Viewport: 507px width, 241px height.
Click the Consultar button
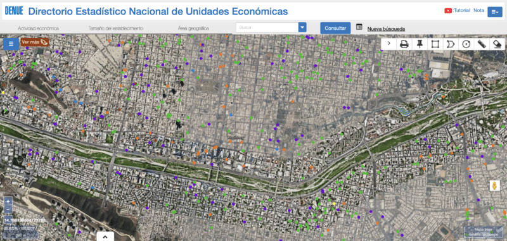335,28
